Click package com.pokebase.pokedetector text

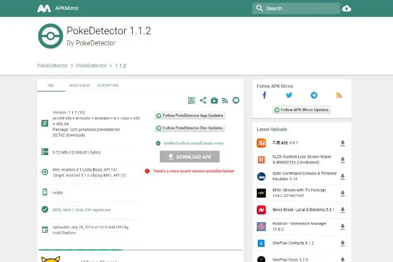[86, 129]
